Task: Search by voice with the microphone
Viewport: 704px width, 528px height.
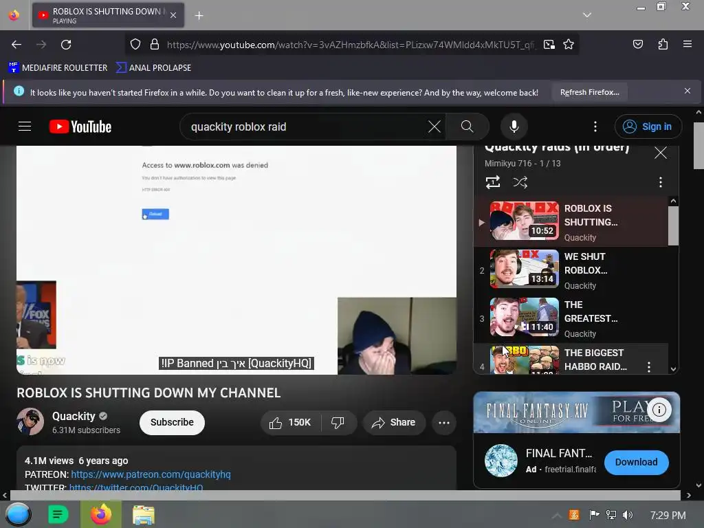Action: pos(514,126)
